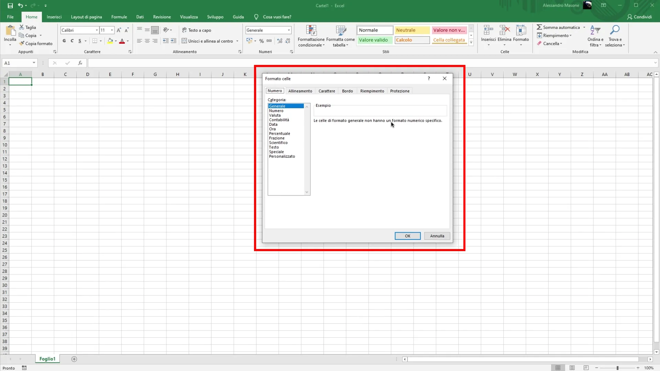Select Valuta in the Categoria list
Screen dimensions: 660x371
275,115
